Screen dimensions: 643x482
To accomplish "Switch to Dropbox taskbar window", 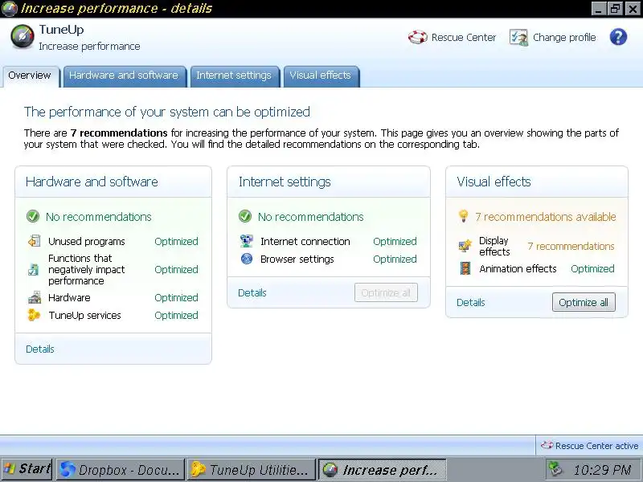I will click(x=120, y=469).
